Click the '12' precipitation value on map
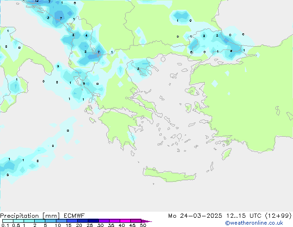Image resolution: width=293 pixels, height=227 pixels. tap(37, 1)
